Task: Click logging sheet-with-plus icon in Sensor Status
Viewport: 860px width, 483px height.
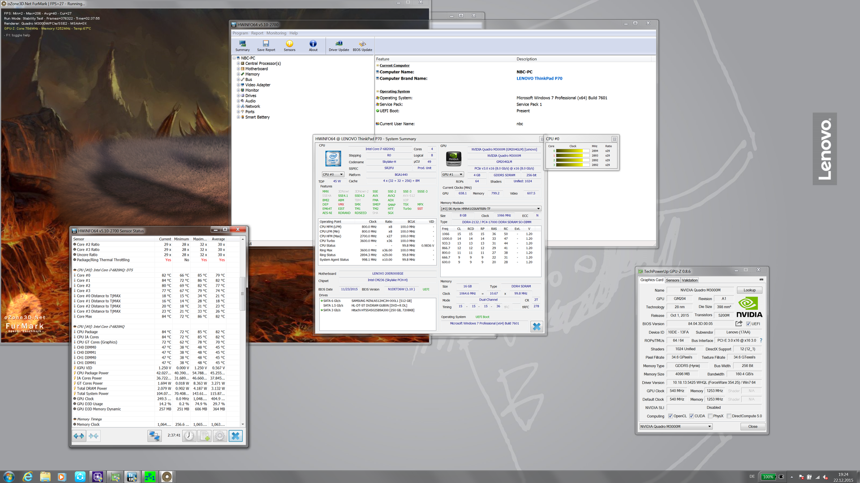Action: (204, 436)
